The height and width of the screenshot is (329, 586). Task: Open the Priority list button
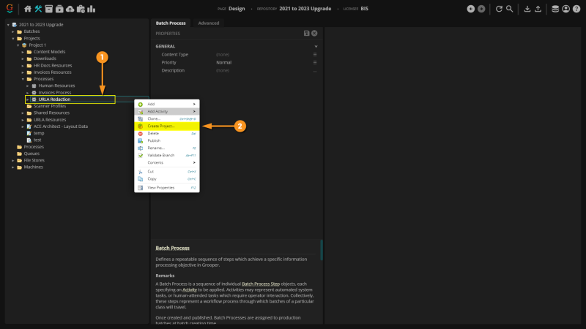315,63
